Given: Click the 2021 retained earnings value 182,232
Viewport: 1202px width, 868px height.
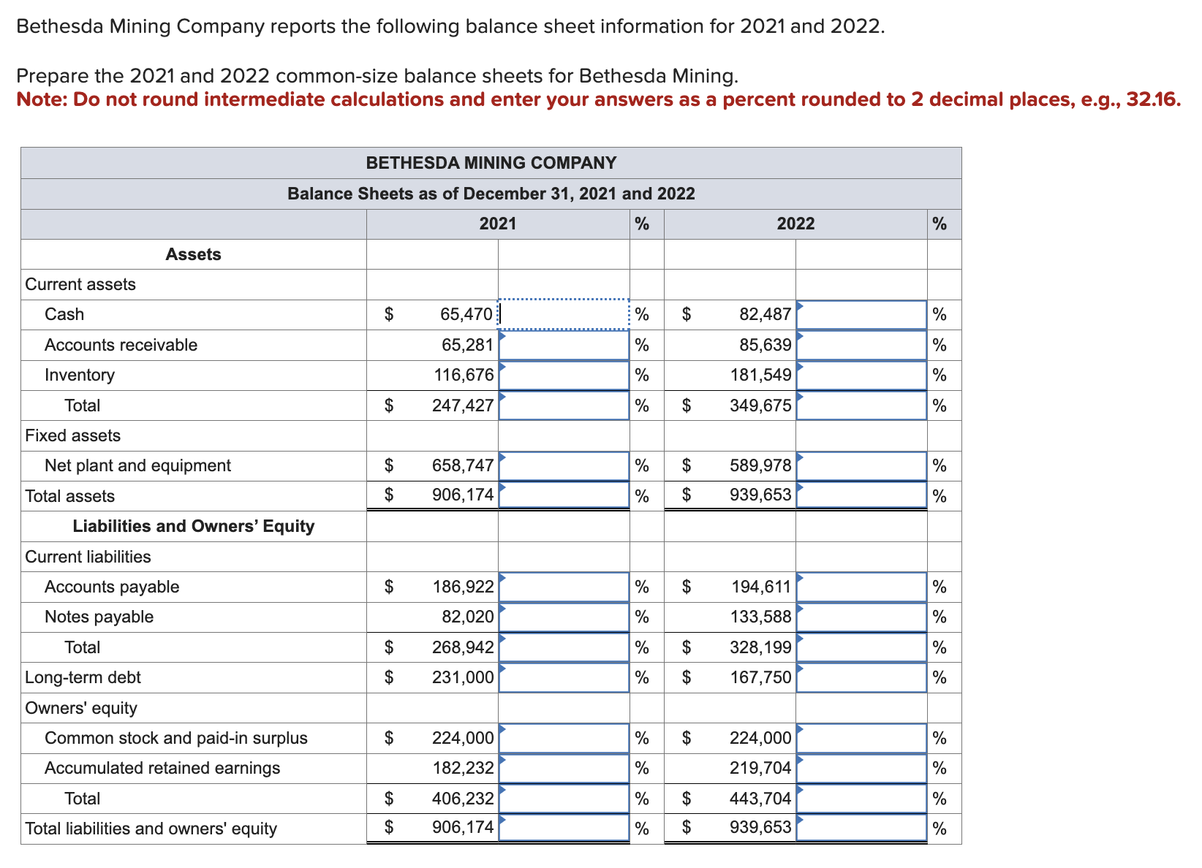Looking at the screenshot, I should [x=463, y=768].
